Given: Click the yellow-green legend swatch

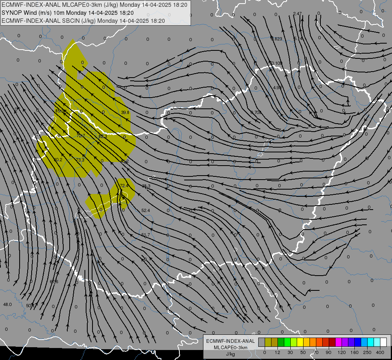Looking at the screenshot, I should click(x=294, y=342).
